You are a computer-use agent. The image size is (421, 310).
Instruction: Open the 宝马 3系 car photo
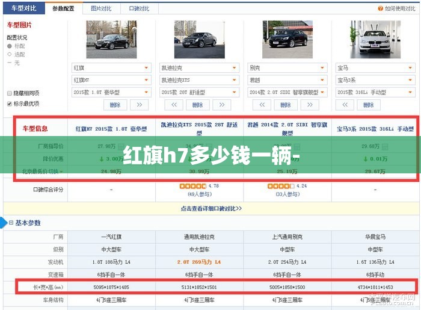(375, 40)
